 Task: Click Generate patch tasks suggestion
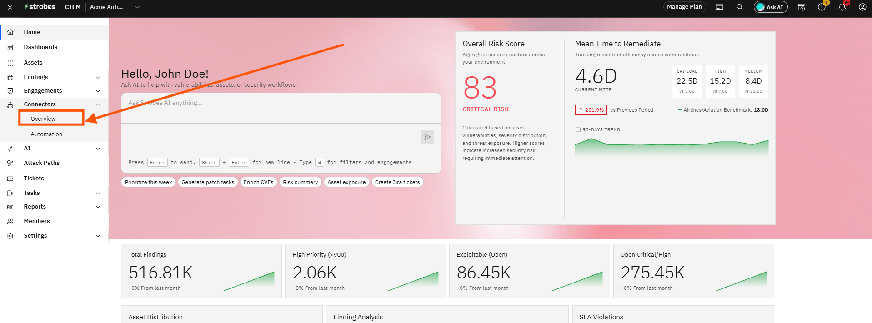208,182
